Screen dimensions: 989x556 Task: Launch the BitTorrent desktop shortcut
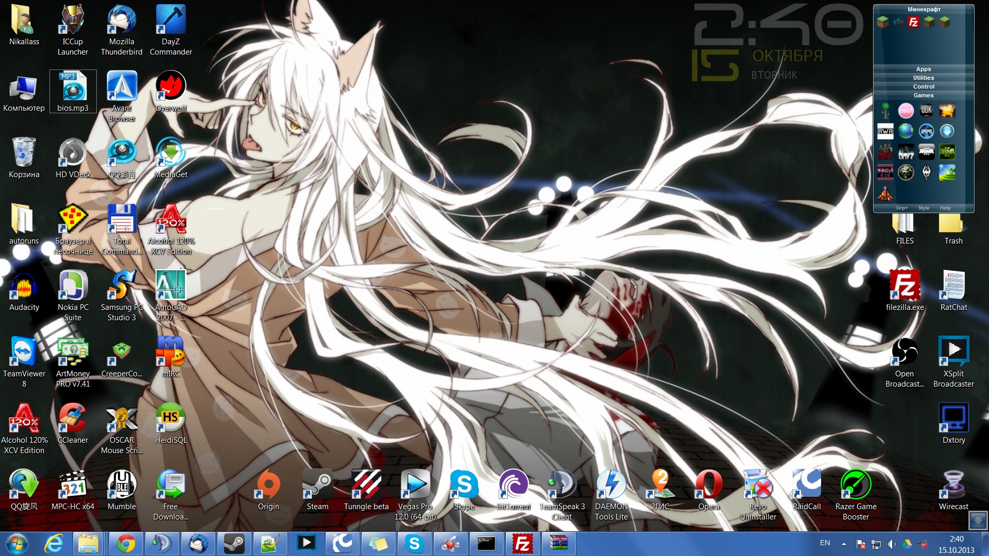pyautogui.click(x=513, y=490)
